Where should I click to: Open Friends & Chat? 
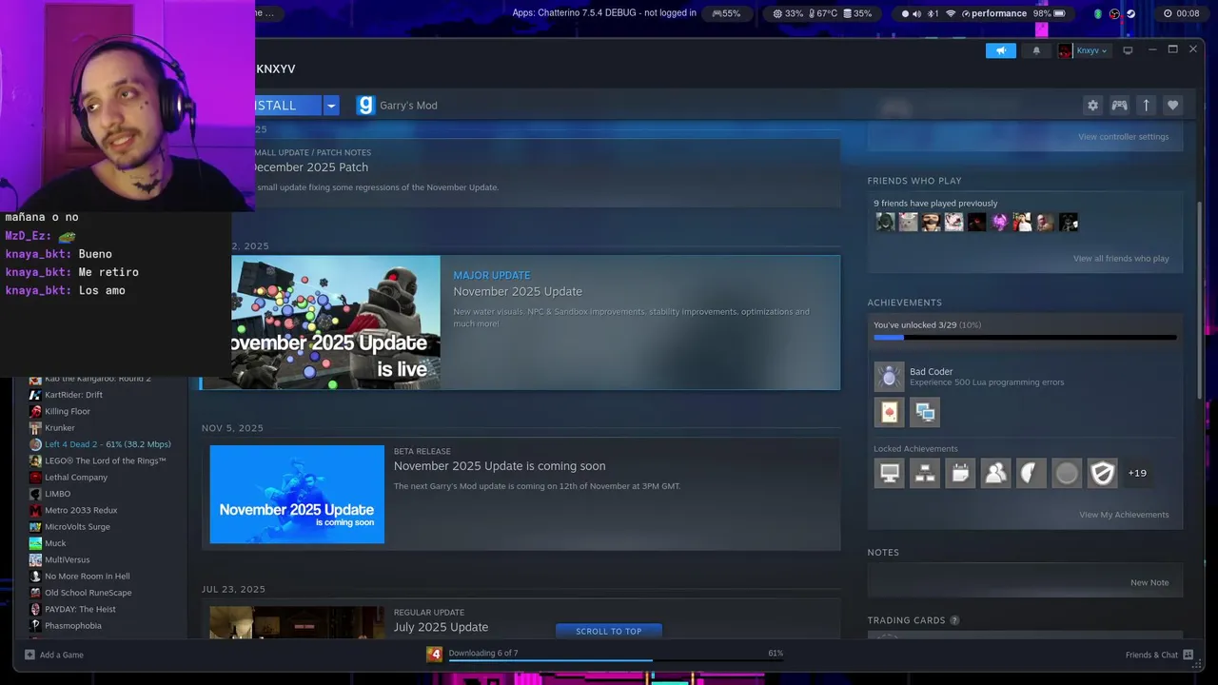[x=1159, y=655]
